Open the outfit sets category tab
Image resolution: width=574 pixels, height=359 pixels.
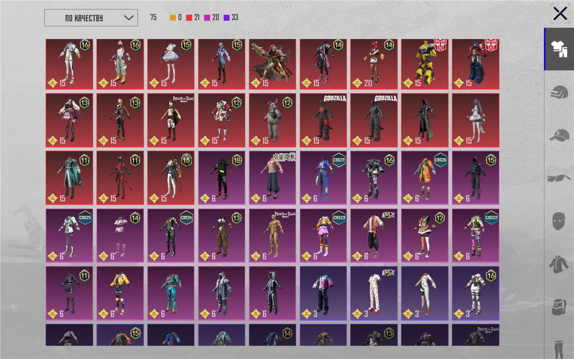pos(559,49)
